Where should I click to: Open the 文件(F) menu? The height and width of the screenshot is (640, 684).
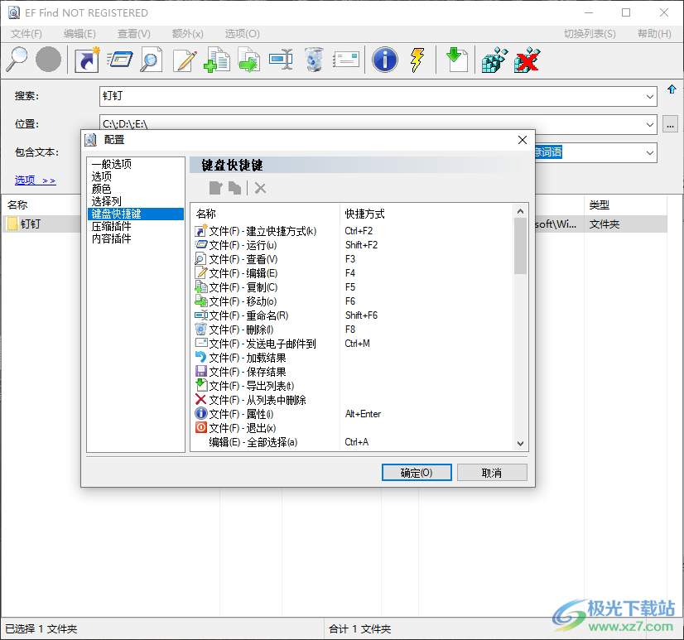click(26, 34)
